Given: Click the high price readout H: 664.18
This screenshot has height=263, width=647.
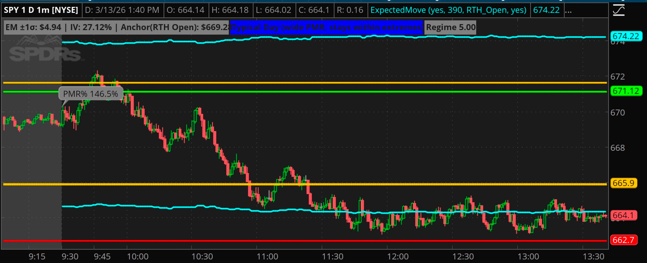Looking at the screenshot, I should 230,10.
